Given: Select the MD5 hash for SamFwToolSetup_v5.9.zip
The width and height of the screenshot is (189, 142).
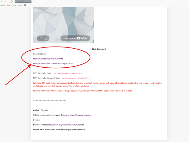Looking at the screenshot, I should pos(75,78).
